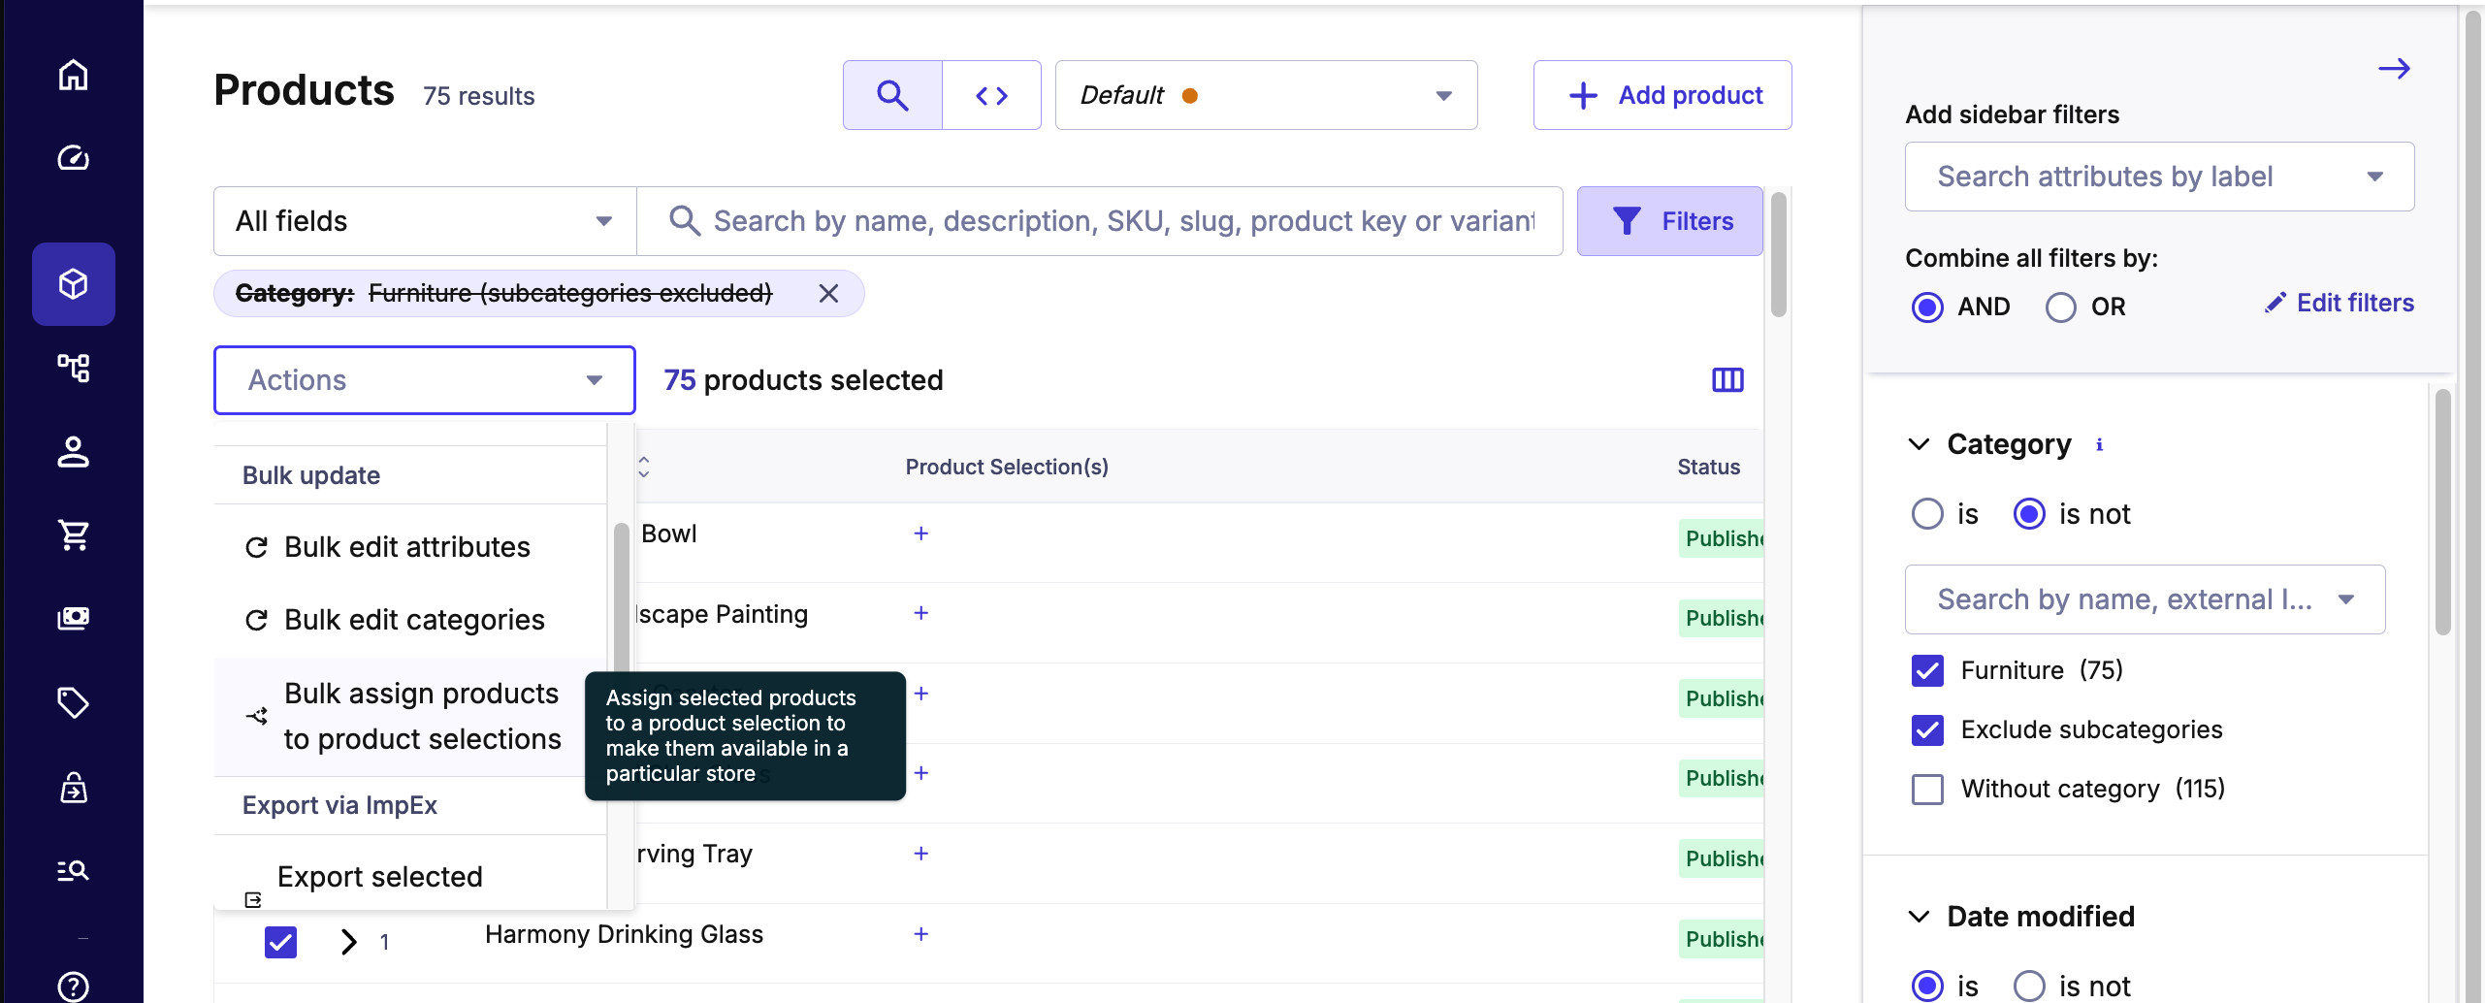Switch to advanced query mode with code icon
The image size is (2485, 1003).
click(991, 94)
